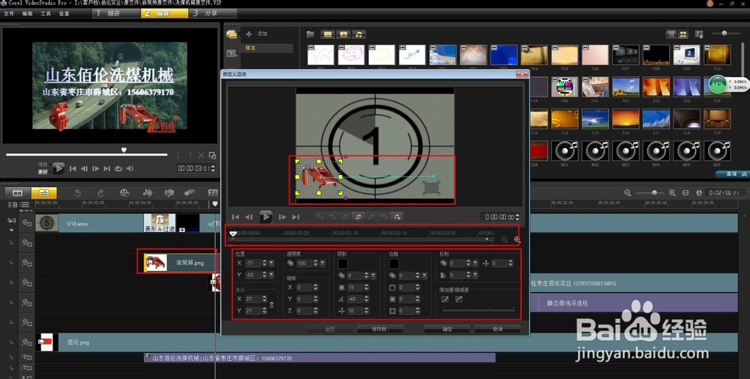Expand the position X dropdown

[x=270, y=264]
